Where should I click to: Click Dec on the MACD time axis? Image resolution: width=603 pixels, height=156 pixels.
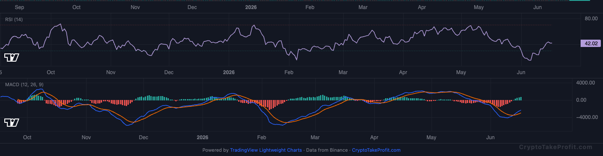[143, 137]
